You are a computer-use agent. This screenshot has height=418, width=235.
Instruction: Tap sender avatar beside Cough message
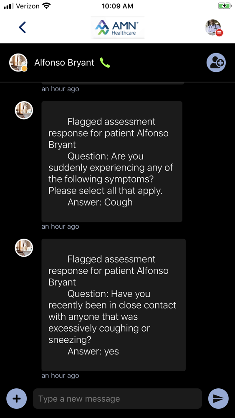click(24, 110)
